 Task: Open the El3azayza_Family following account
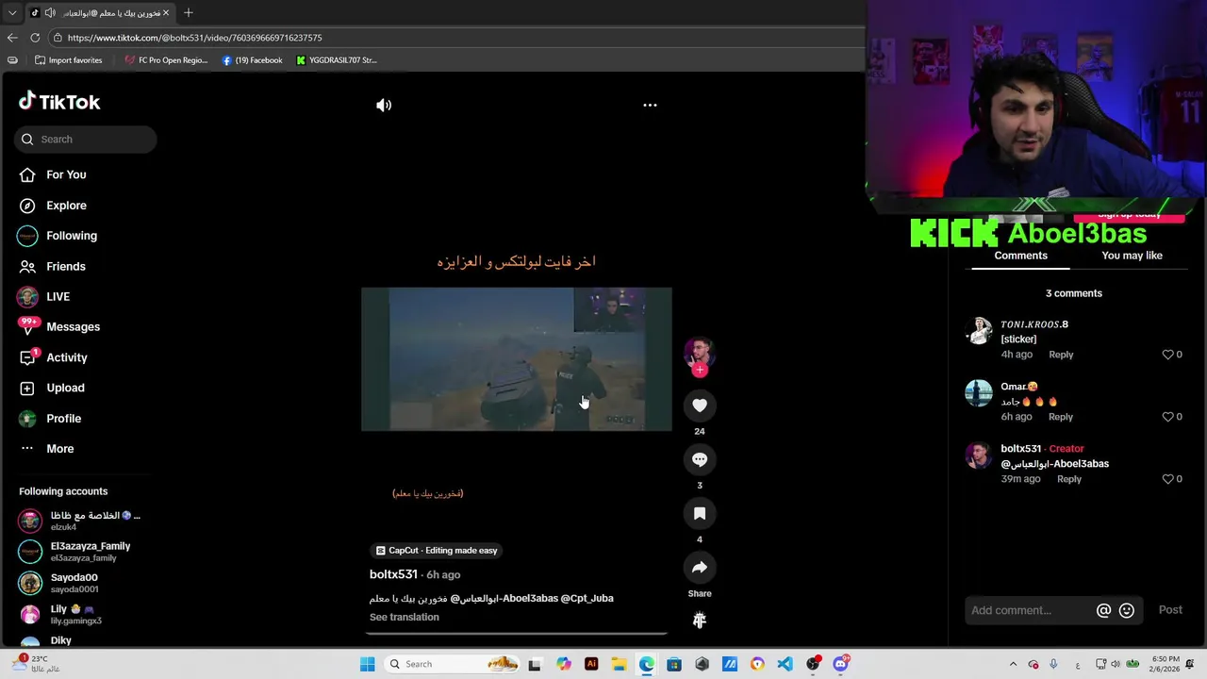click(90, 552)
